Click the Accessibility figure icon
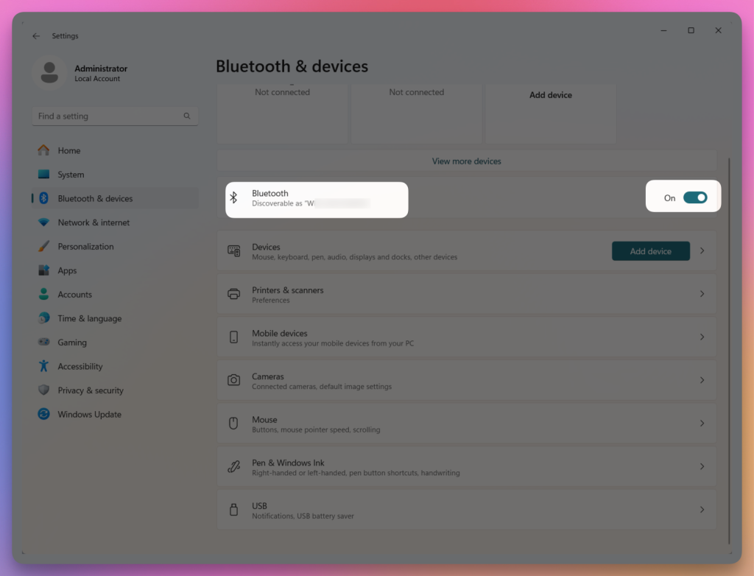Screen dimensions: 754x576 click(x=43, y=366)
